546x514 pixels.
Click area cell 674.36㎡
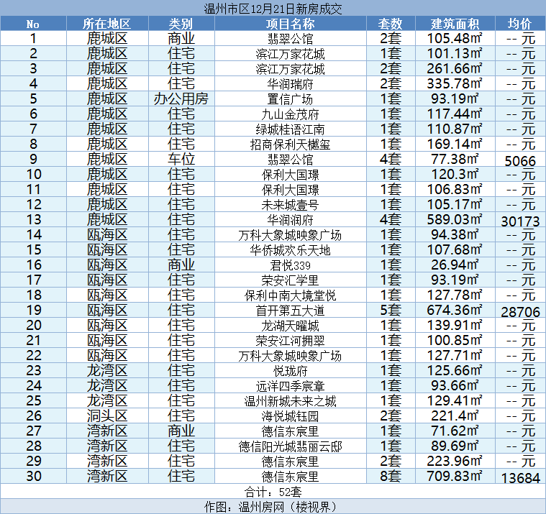455,310
